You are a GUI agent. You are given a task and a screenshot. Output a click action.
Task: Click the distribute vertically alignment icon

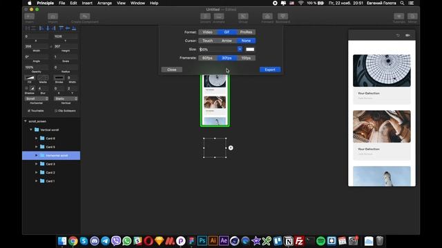[34, 28]
